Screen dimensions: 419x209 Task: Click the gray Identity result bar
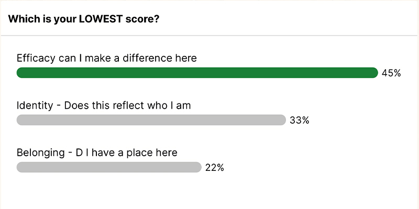pyautogui.click(x=151, y=120)
